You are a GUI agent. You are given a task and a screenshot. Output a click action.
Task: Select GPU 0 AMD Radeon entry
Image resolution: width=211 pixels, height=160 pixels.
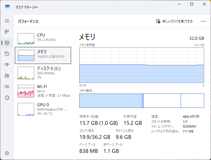point(43,109)
